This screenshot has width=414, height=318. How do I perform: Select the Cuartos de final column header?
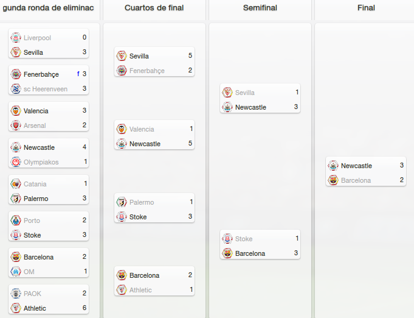pos(154,8)
